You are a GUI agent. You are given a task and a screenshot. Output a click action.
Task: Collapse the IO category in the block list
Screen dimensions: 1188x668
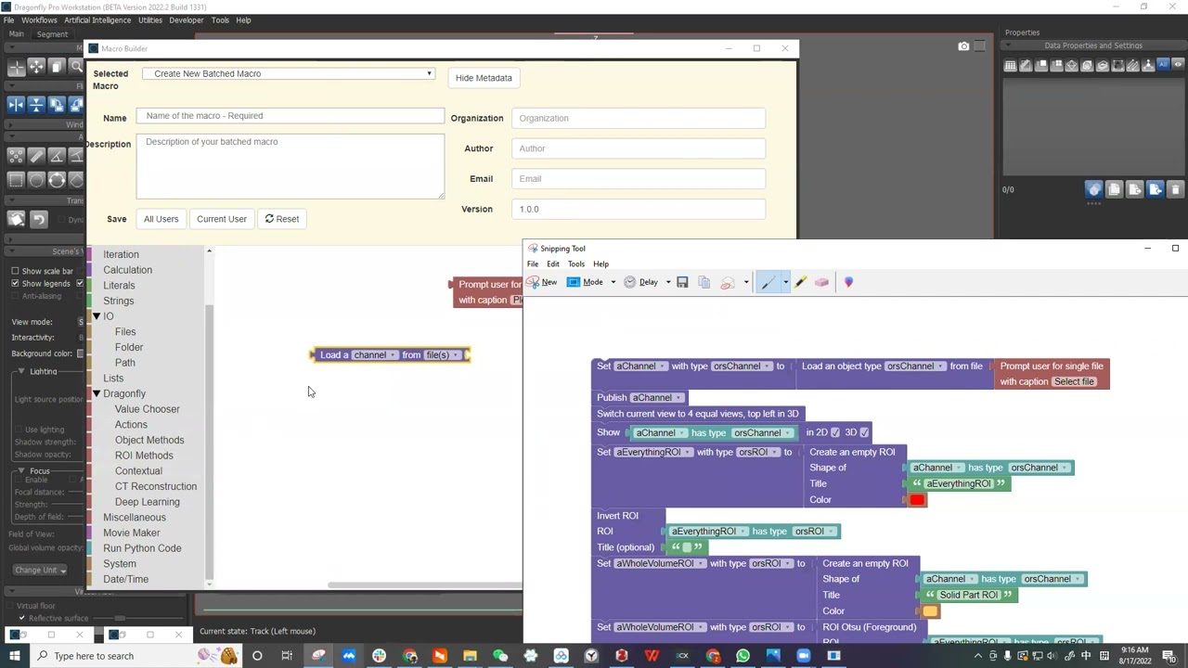(x=97, y=316)
